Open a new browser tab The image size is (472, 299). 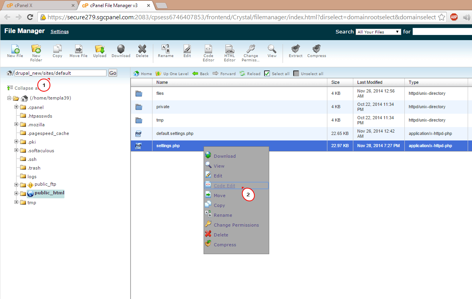(161, 6)
